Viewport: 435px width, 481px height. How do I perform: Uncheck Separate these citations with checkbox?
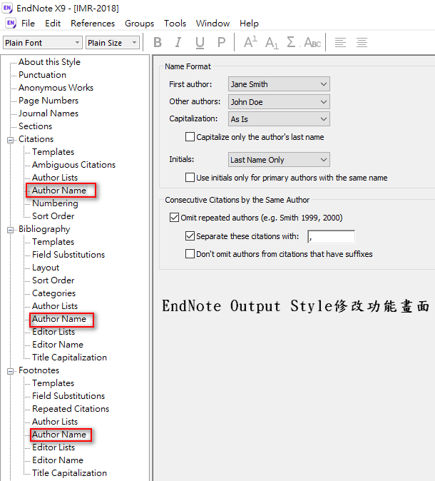tap(190, 236)
